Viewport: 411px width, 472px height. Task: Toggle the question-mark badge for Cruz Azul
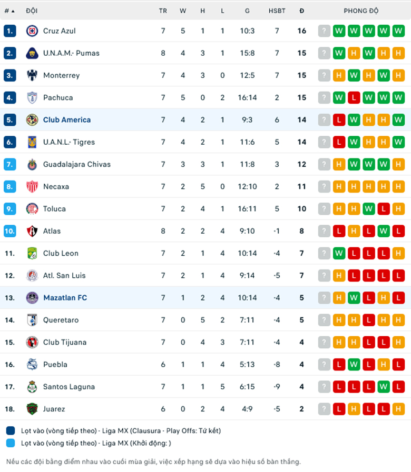pyautogui.click(x=324, y=31)
